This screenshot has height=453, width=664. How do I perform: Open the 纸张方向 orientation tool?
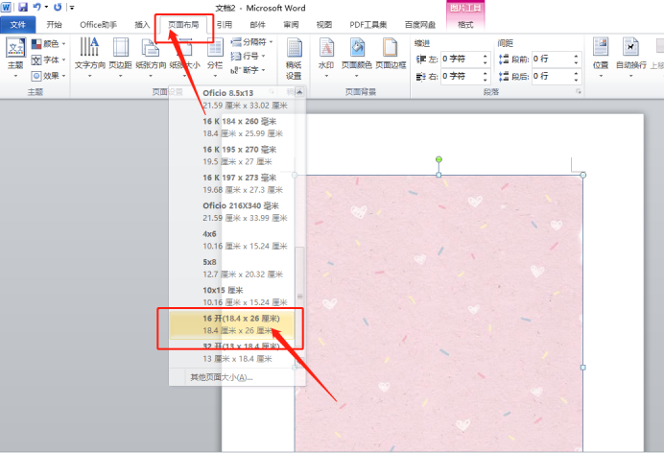(151, 55)
